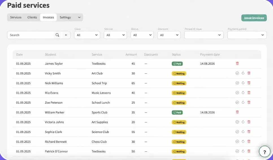This screenshot has width=273, height=160.
Task: Open the Discount filter dropdown
Action: click(x=169, y=35)
